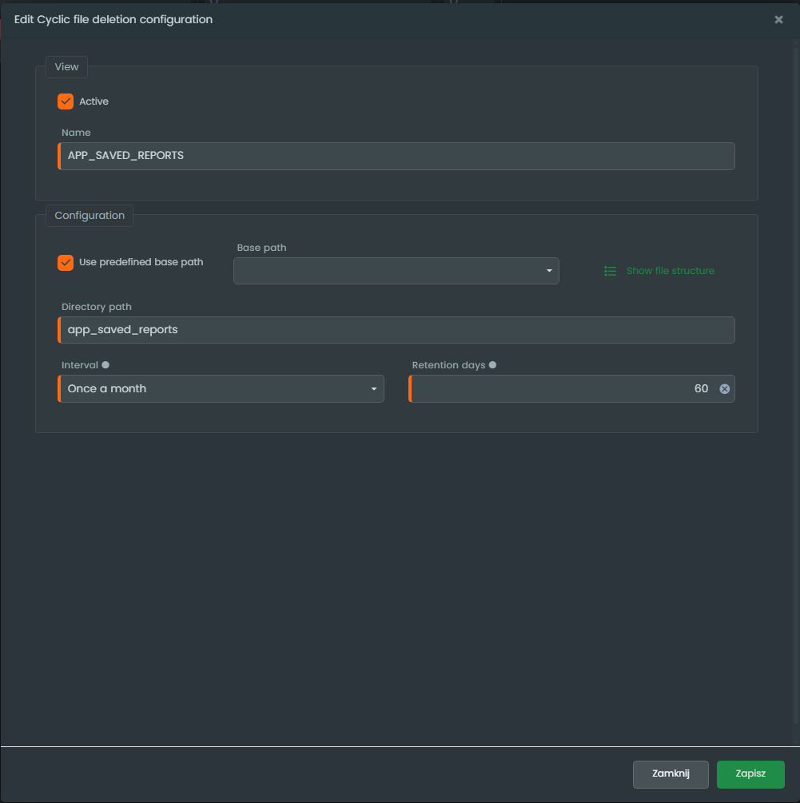Close the dialog with the top-right X

pyautogui.click(x=778, y=20)
